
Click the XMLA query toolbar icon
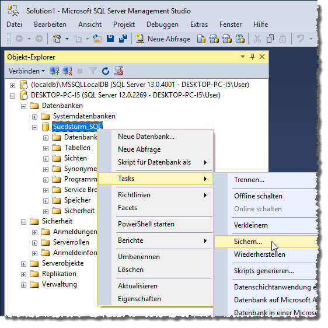pos(240,39)
